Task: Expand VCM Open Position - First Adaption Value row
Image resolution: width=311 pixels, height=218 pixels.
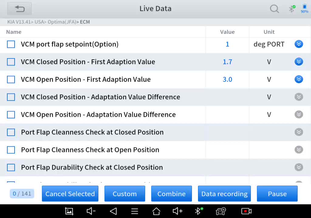Action: point(299,79)
